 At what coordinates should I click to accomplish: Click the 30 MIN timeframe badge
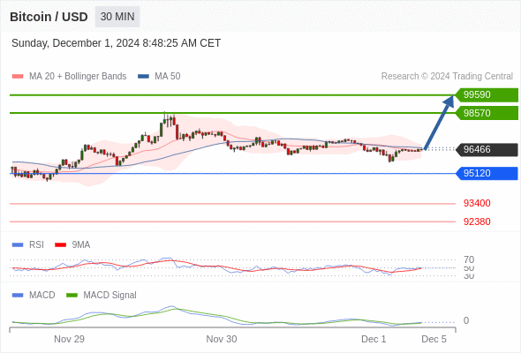pos(117,17)
